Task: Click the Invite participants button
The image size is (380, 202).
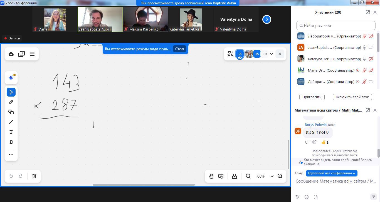Action: (312, 97)
